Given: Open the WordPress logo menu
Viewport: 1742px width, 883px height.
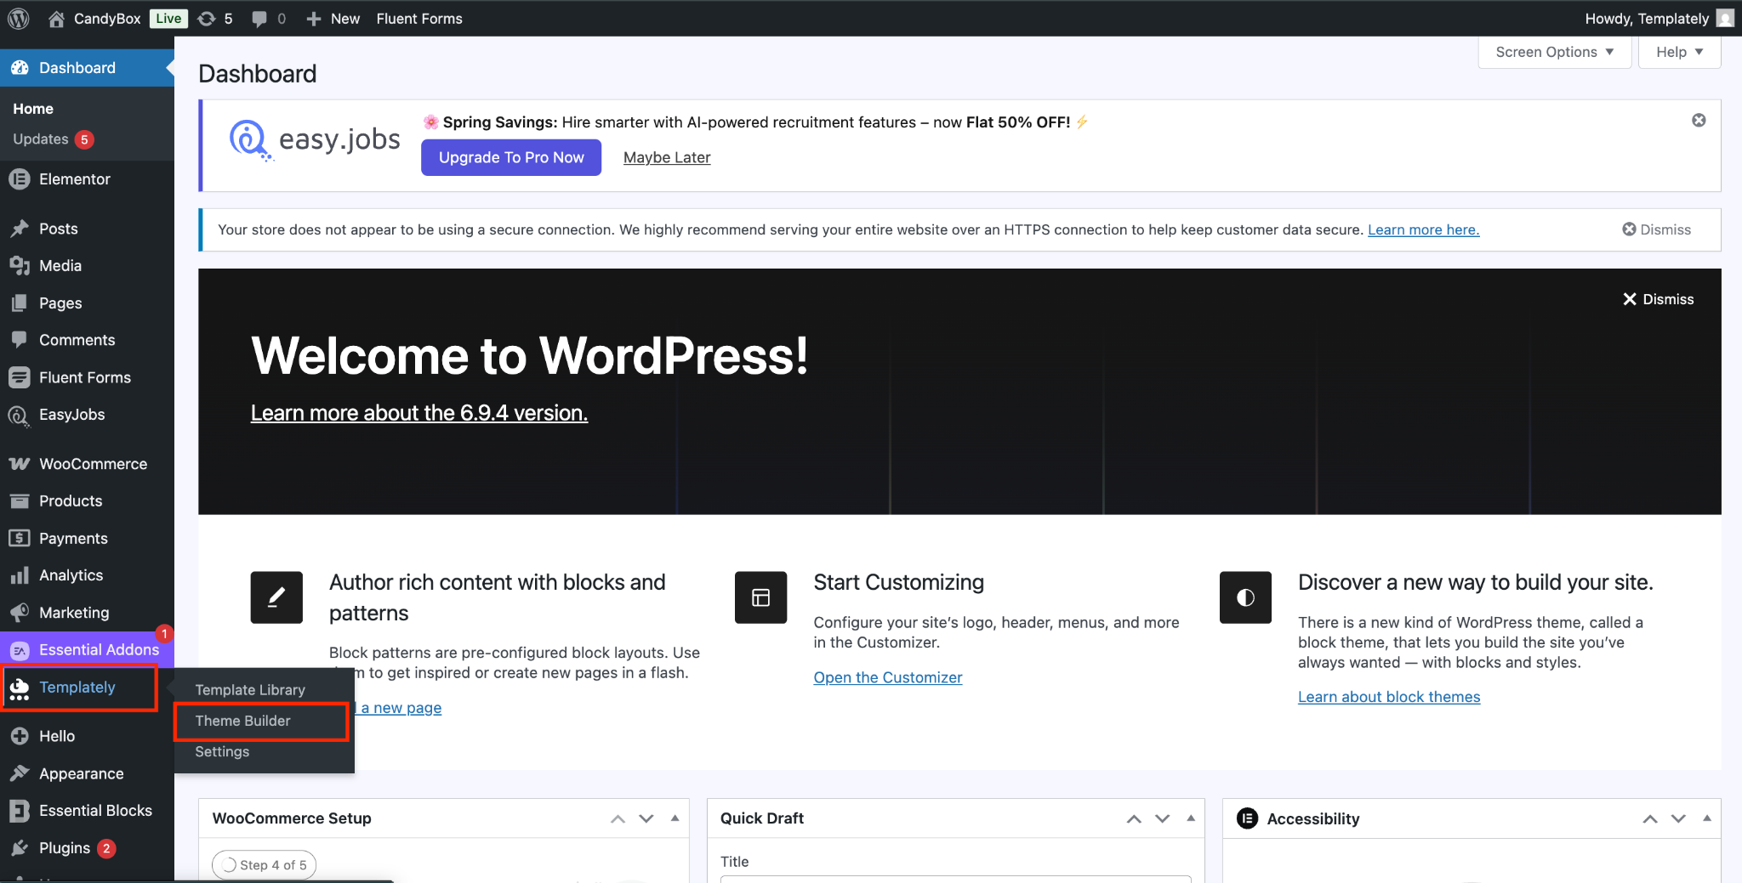Looking at the screenshot, I should click(19, 19).
